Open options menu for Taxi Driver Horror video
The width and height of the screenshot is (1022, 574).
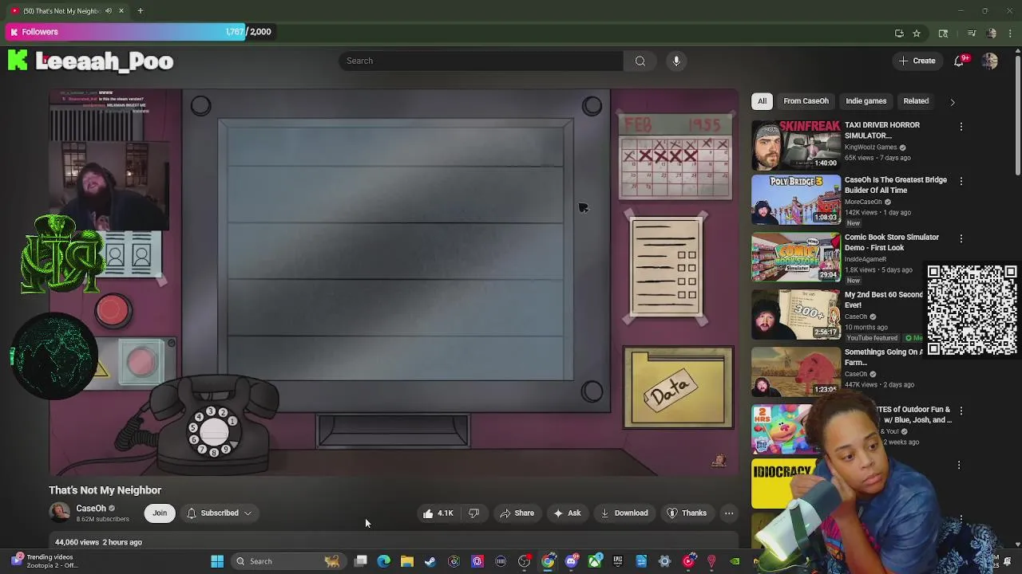(961, 127)
